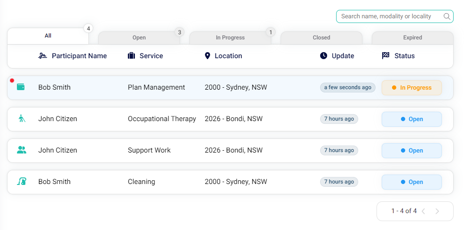Click the Open status for Cleaning
The height and width of the screenshot is (230, 471).
tap(412, 182)
